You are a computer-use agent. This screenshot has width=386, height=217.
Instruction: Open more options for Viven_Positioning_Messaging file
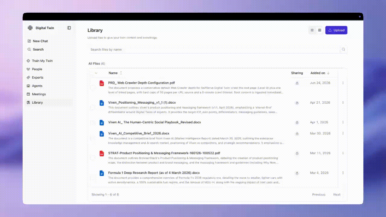[x=343, y=102]
